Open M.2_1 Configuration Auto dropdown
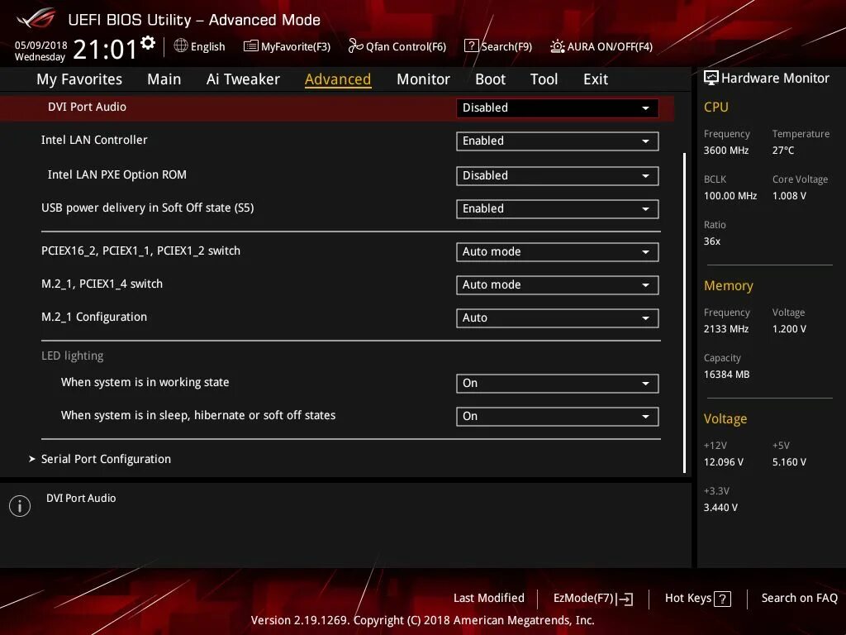 [558, 318]
